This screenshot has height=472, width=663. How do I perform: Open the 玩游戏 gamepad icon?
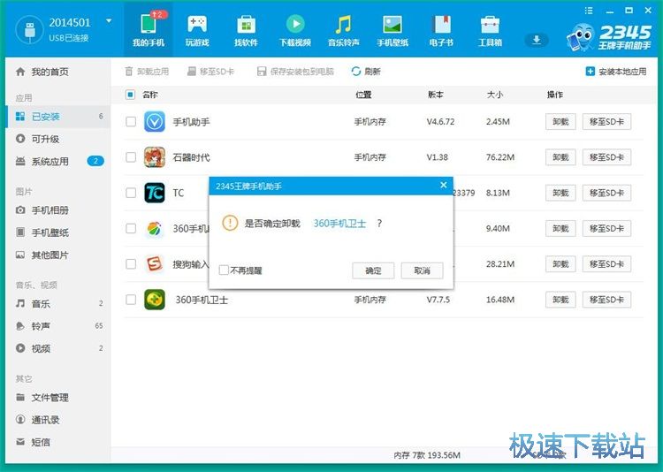coord(196,25)
